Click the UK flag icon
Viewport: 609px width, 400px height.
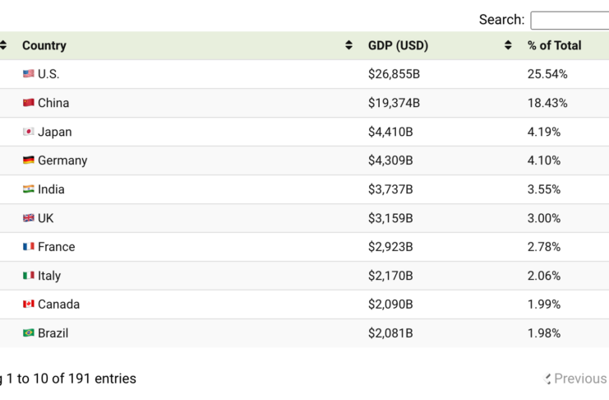[x=29, y=218]
